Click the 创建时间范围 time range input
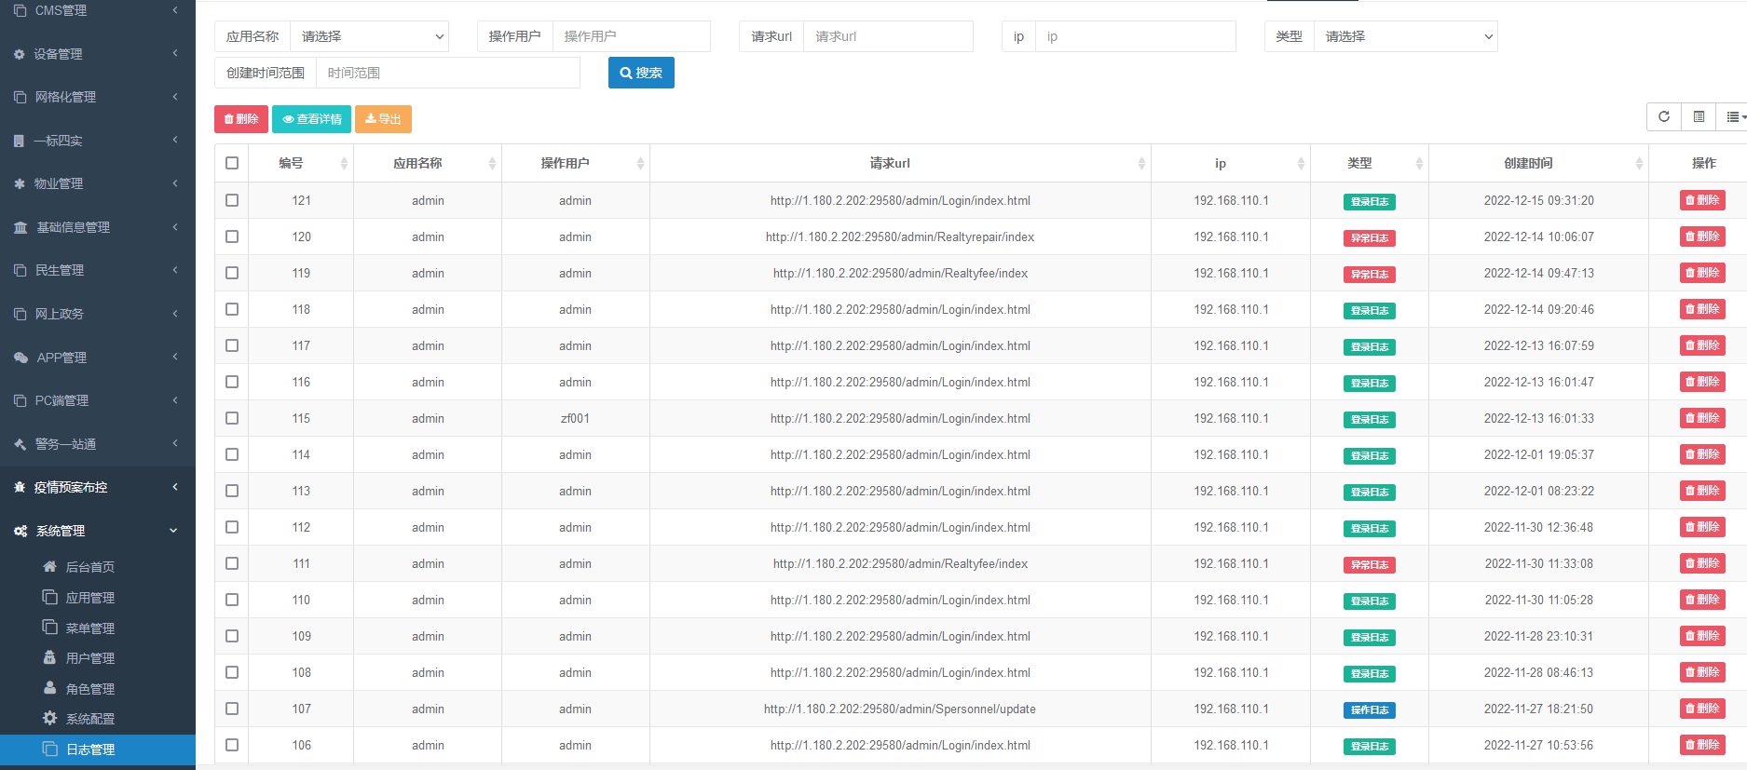The height and width of the screenshot is (770, 1747). [x=447, y=73]
